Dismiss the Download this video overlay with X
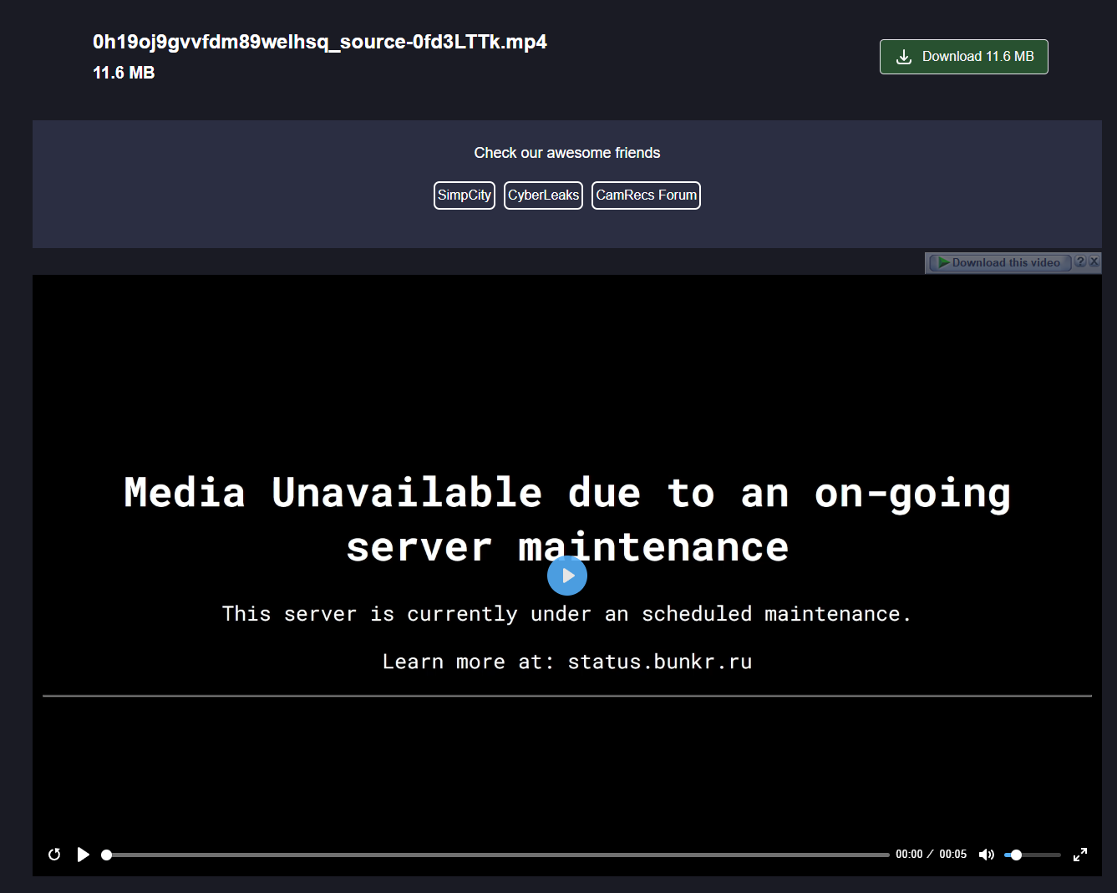1117x893 pixels. 1094,261
